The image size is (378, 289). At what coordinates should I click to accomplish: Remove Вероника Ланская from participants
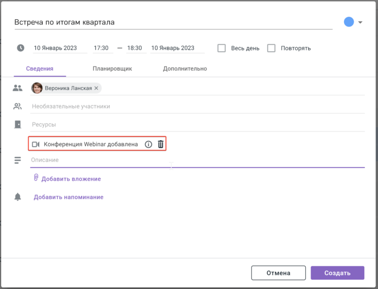[x=96, y=88]
